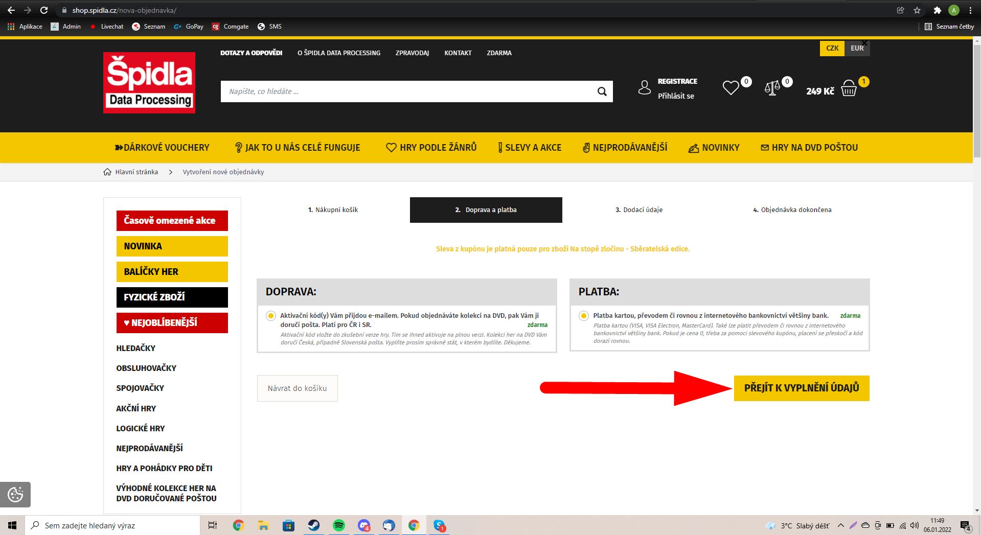Open the Slevy a akce menu
Screen dimensions: 981x535
(x=530, y=148)
